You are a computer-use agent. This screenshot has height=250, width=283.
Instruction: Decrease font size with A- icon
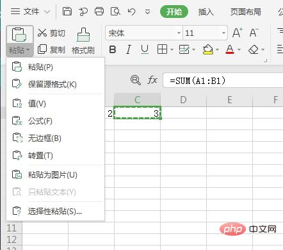(x=254, y=33)
